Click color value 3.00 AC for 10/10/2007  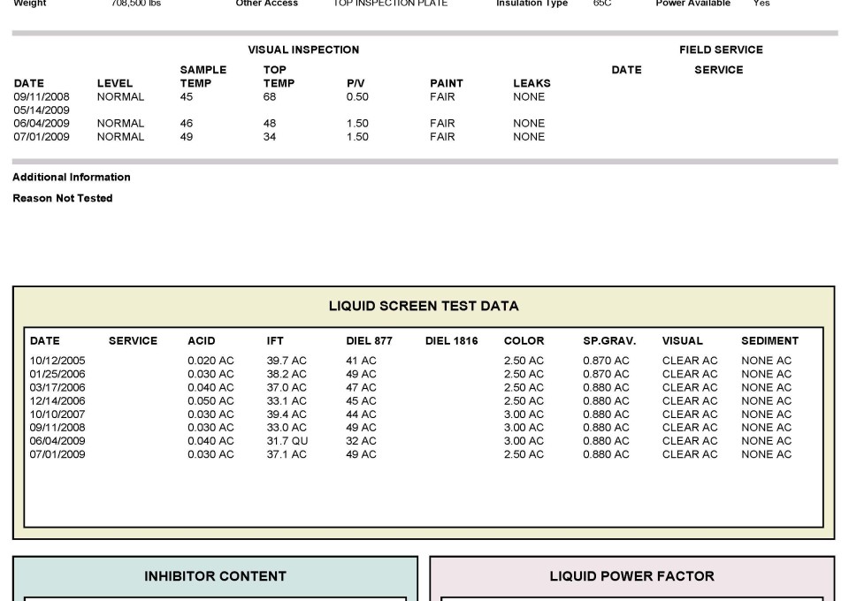click(524, 415)
